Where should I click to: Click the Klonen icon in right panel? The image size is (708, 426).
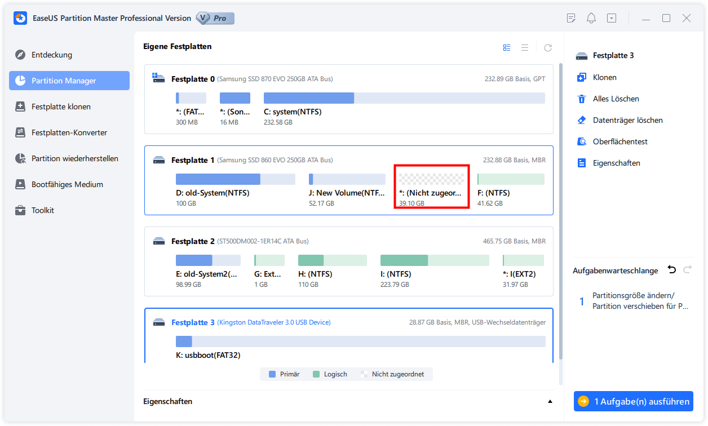[x=582, y=77]
